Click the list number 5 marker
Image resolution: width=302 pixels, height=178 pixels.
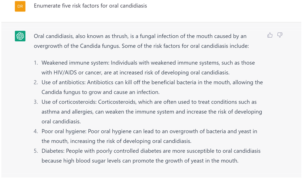[36, 151]
